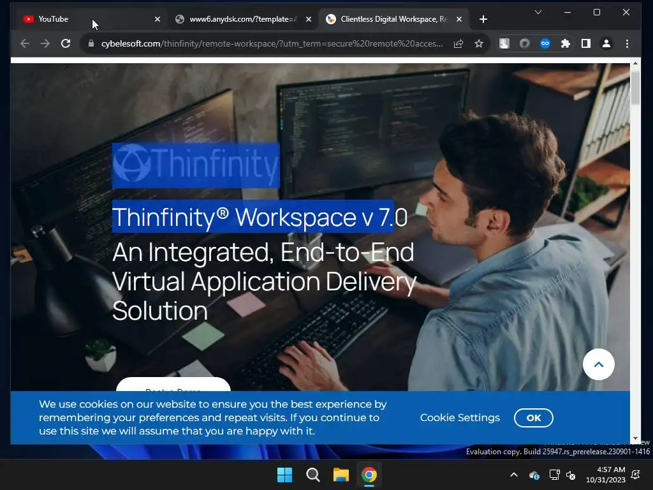Open the round gray extension icon

525,43
